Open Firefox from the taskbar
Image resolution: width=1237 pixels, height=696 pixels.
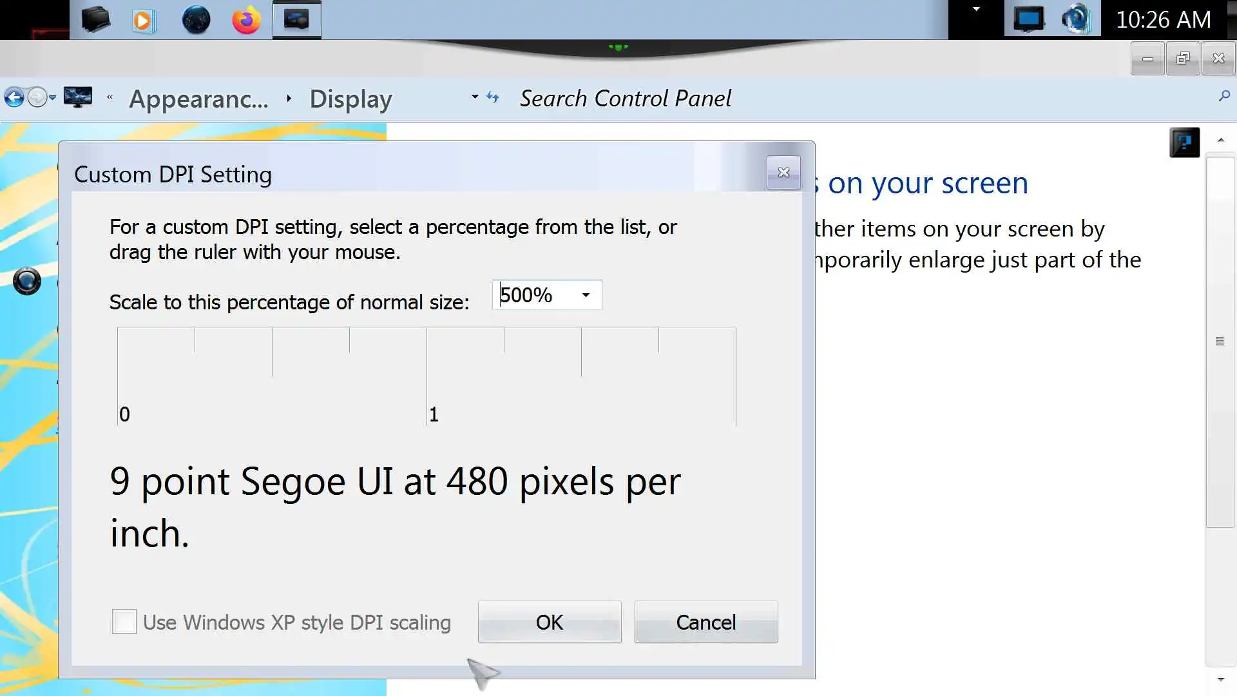point(246,20)
